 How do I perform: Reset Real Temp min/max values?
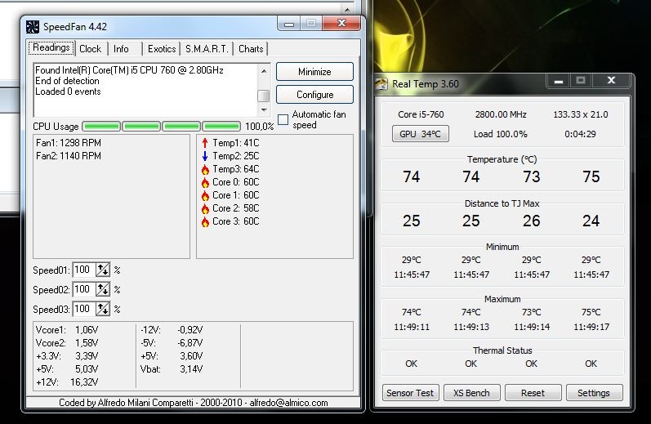pyautogui.click(x=533, y=393)
